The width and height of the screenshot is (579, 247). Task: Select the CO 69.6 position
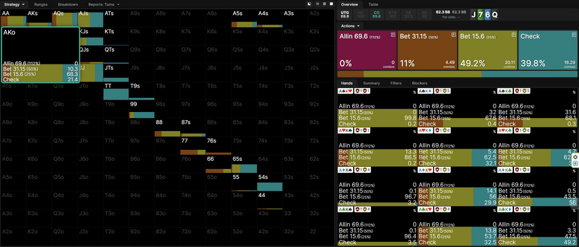376,14
